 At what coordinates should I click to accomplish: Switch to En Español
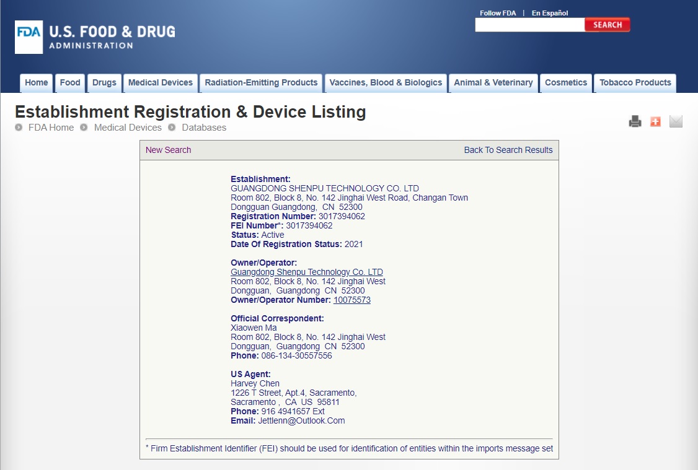pos(550,13)
